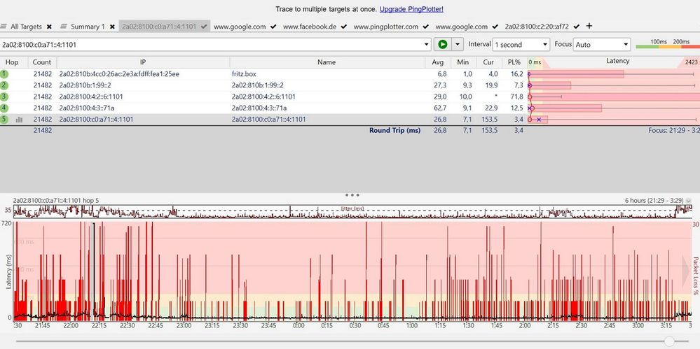Sort by the Count column header

[42, 62]
